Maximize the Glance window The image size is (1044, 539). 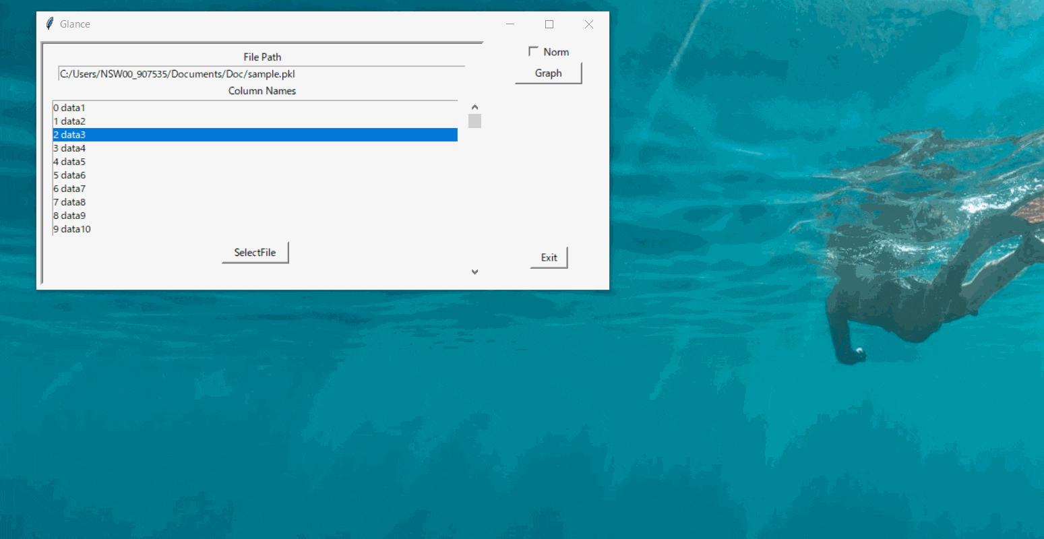pos(549,24)
